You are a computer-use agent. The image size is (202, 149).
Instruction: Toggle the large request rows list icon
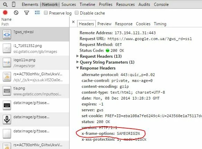(37, 13)
